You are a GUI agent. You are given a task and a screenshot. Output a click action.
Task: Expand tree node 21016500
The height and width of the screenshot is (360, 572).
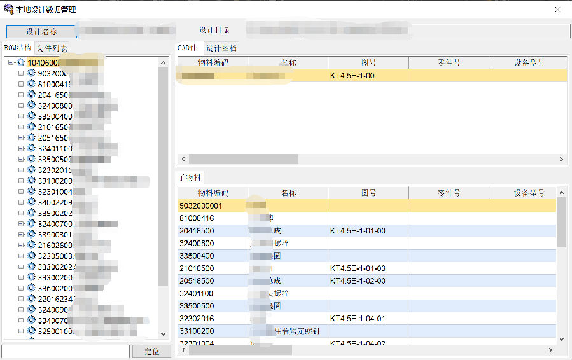[21, 127]
